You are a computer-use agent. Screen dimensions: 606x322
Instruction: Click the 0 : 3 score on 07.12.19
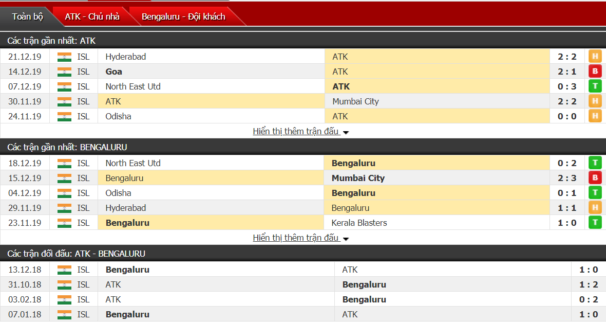567,87
